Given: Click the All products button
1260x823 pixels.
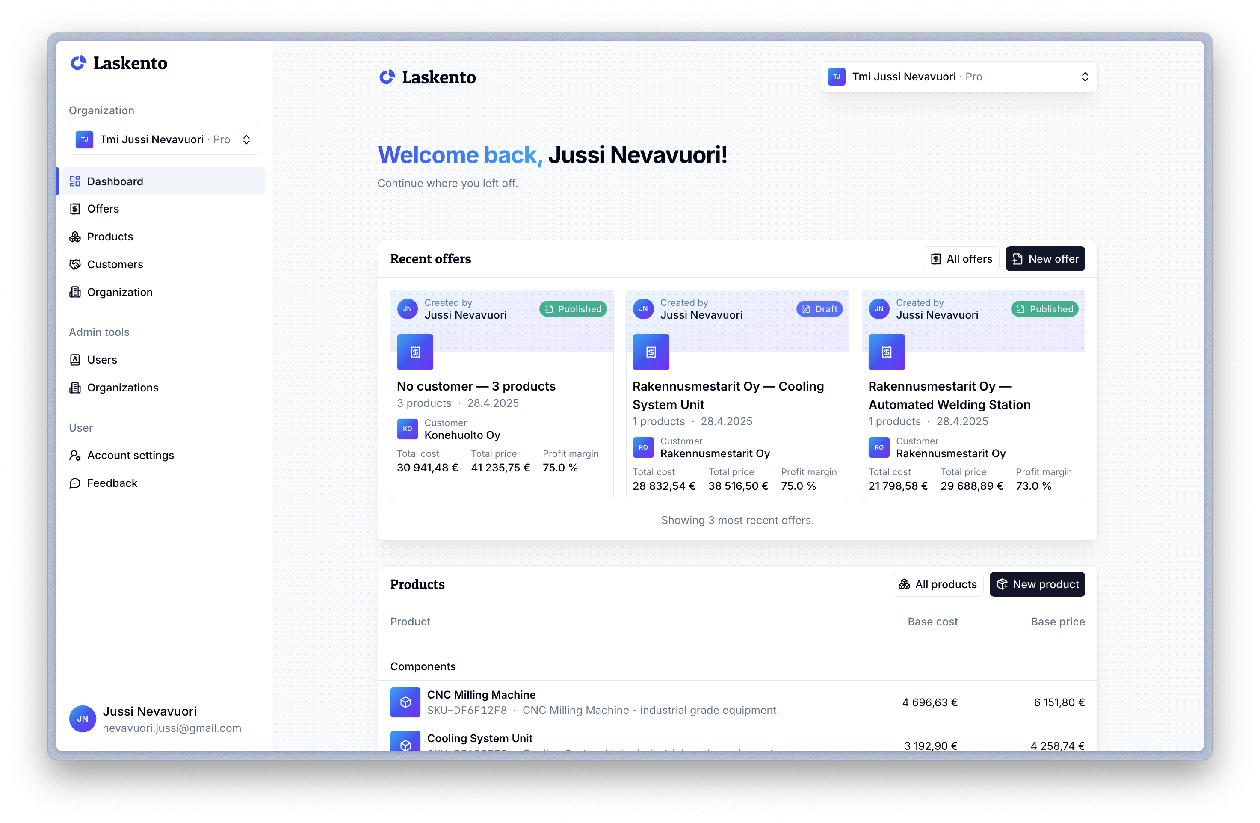Looking at the screenshot, I should coord(937,584).
